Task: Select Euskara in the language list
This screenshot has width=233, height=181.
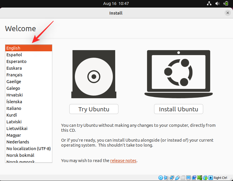Action: [x=29, y=68]
